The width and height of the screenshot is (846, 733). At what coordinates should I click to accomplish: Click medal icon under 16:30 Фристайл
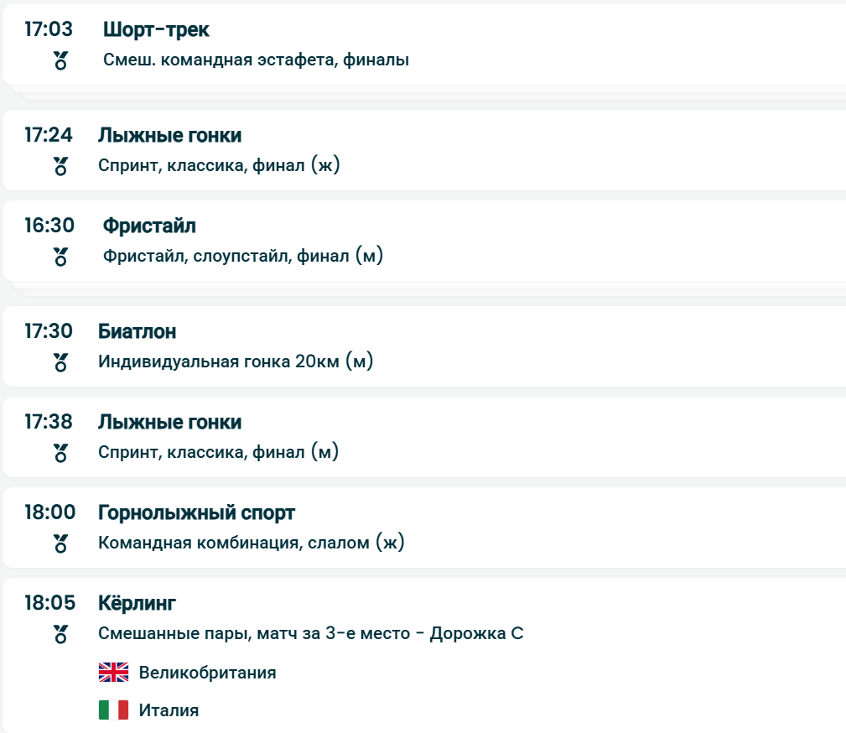(x=60, y=257)
